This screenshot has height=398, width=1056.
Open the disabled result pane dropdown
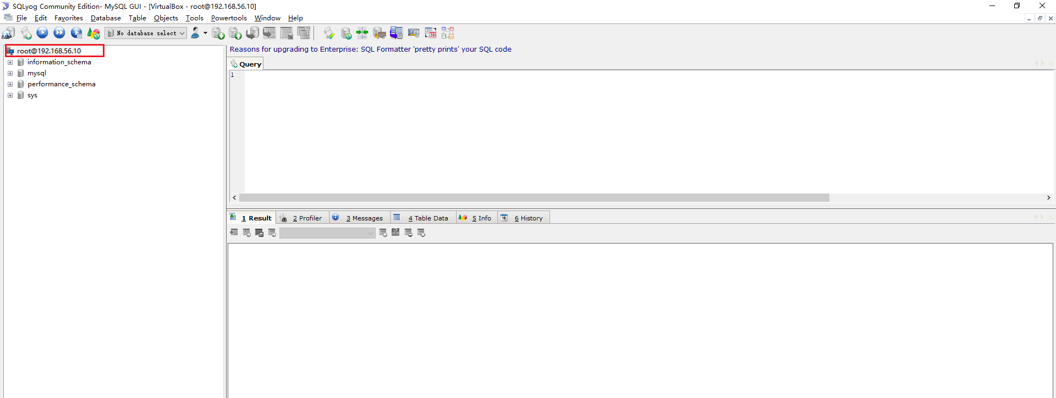tap(327, 233)
